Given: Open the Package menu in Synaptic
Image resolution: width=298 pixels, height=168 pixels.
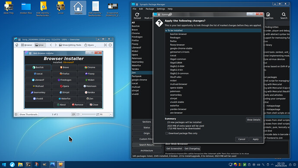Looking at the screenshot, I should click(150, 9).
